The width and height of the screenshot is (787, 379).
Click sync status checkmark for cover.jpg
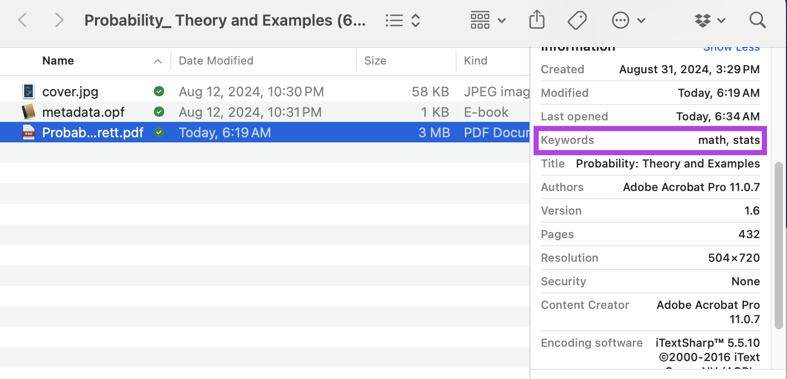click(x=159, y=92)
